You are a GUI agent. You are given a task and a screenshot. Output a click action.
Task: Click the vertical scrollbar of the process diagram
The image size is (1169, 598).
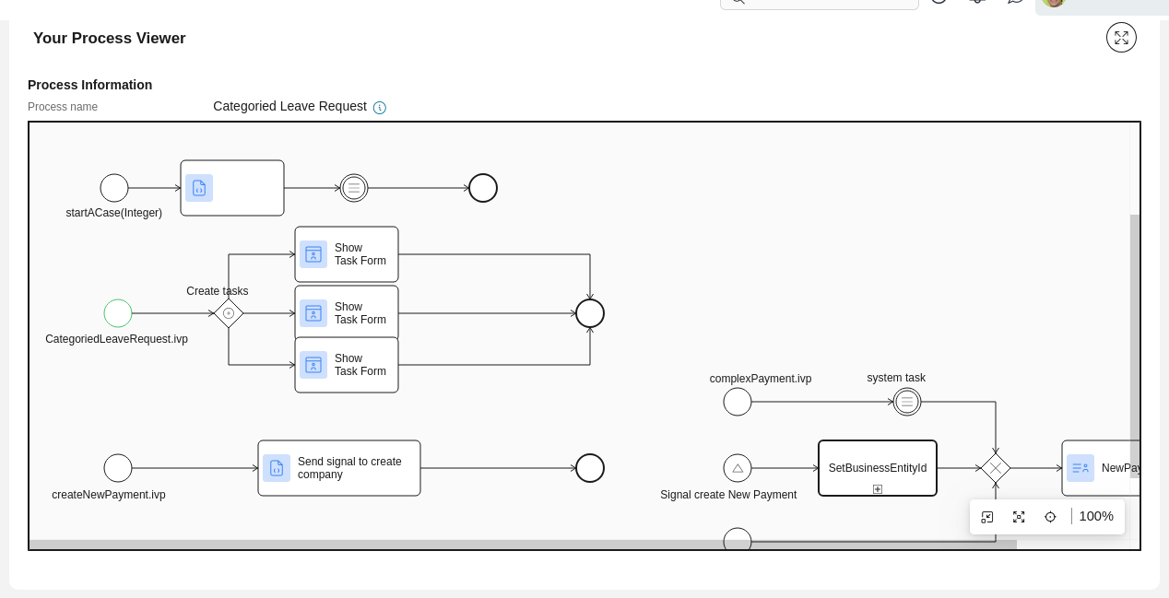1135,346
